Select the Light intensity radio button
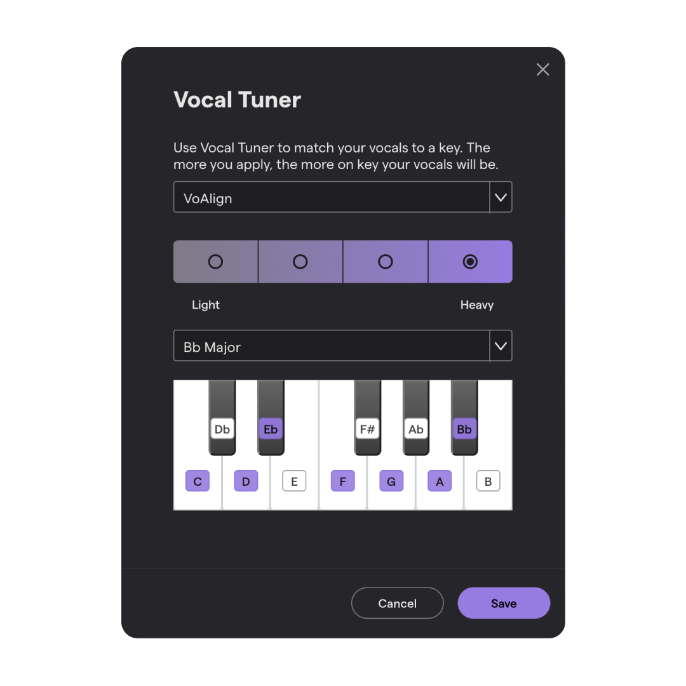Image resolution: width=686 pixels, height=686 pixels. pos(215,261)
